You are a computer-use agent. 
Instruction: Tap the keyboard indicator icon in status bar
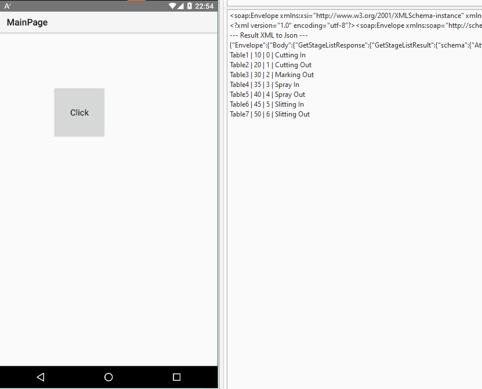point(8,6)
